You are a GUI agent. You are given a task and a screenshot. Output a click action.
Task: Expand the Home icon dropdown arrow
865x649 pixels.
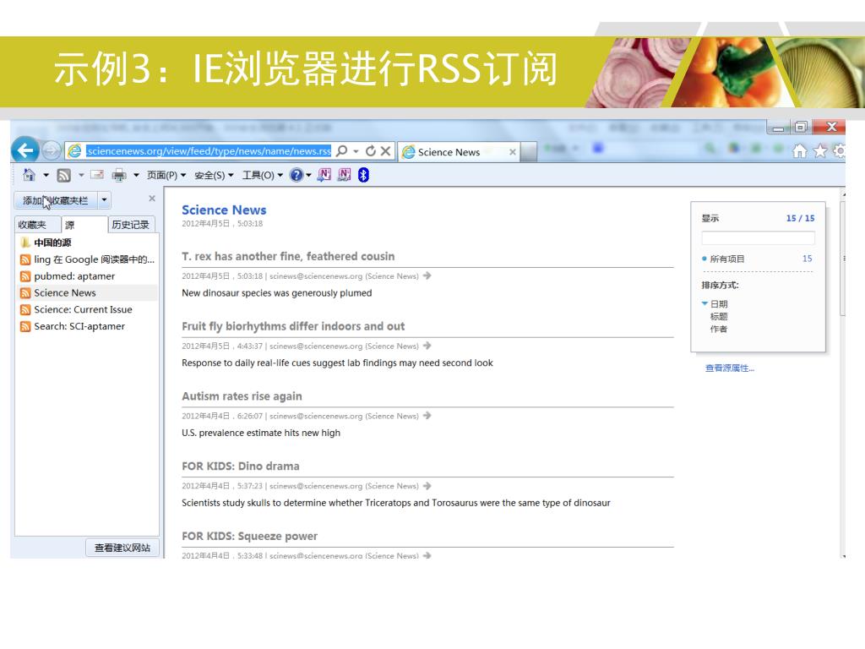[x=46, y=176]
